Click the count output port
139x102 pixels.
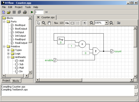tap(112, 51)
